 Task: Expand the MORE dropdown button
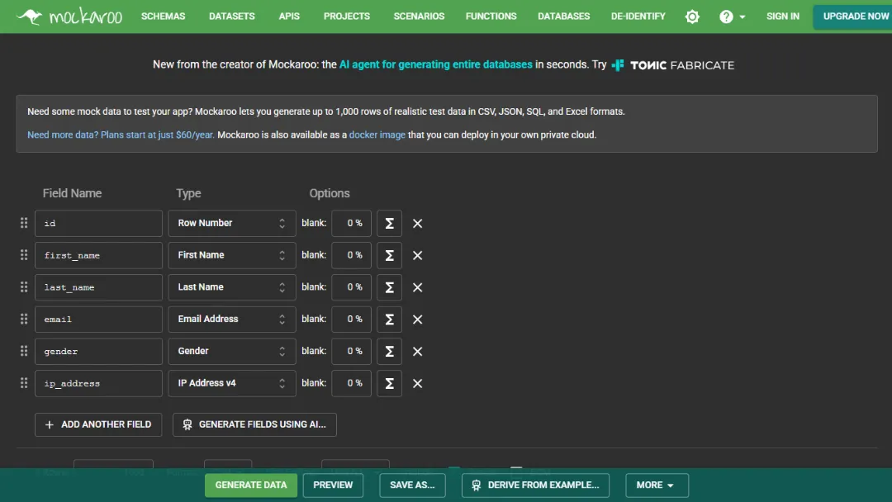[x=657, y=485]
